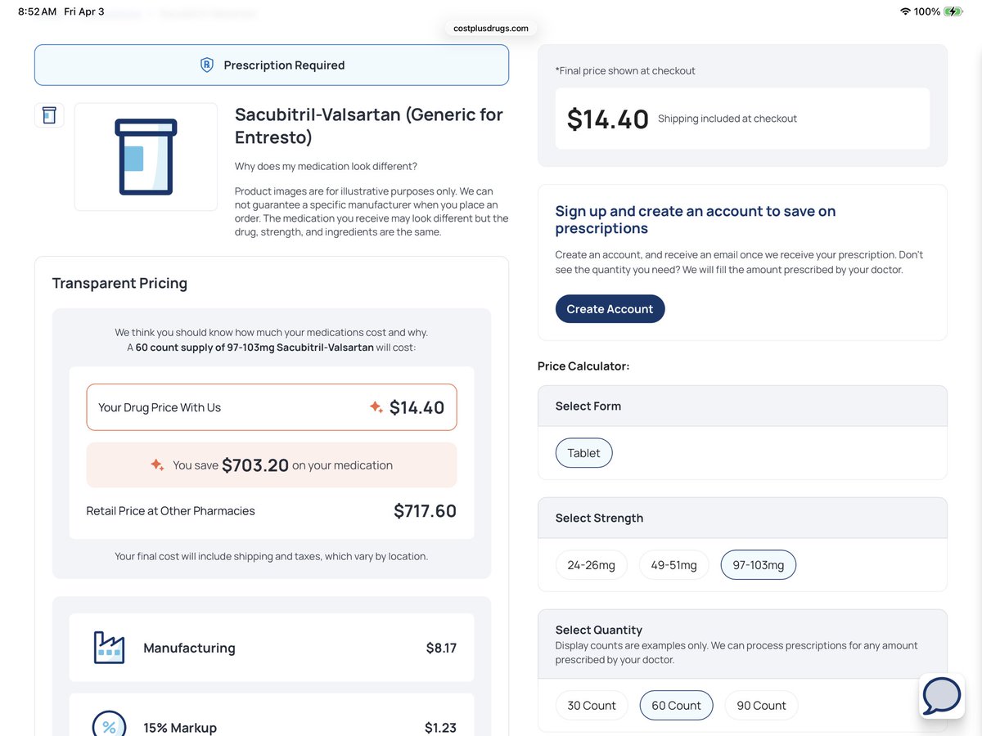Choose the 90 Count quantity

click(x=761, y=705)
